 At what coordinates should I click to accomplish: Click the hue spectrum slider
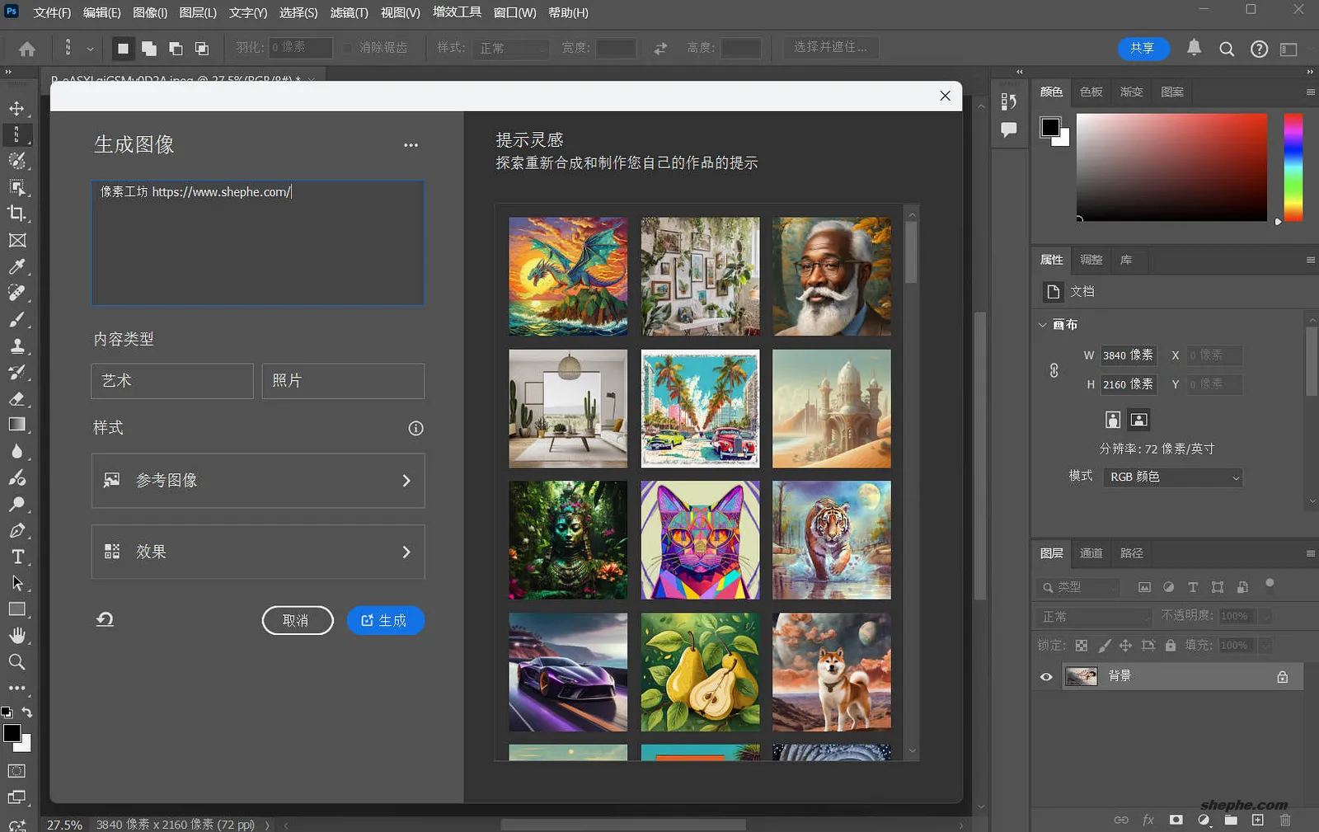coord(1293,167)
